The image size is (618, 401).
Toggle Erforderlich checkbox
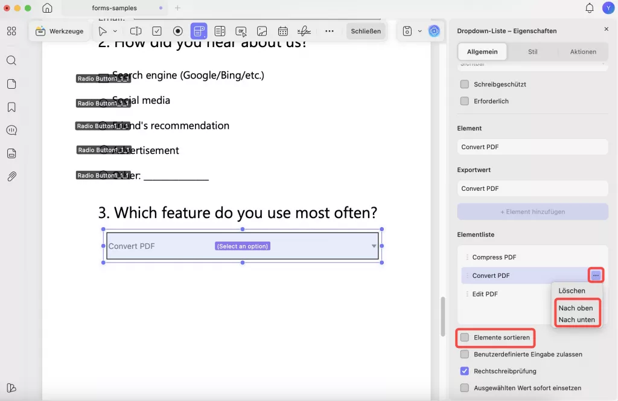point(465,101)
